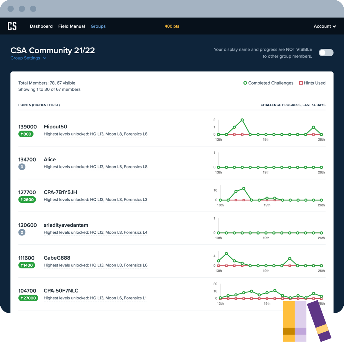Click CPA-7B1Y5JH's 2600 points-gained badge

coord(27,199)
